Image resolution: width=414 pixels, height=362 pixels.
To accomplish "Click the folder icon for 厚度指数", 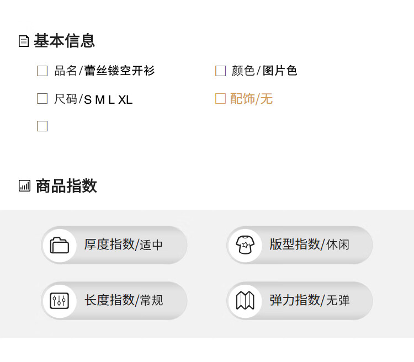I will tap(60, 246).
